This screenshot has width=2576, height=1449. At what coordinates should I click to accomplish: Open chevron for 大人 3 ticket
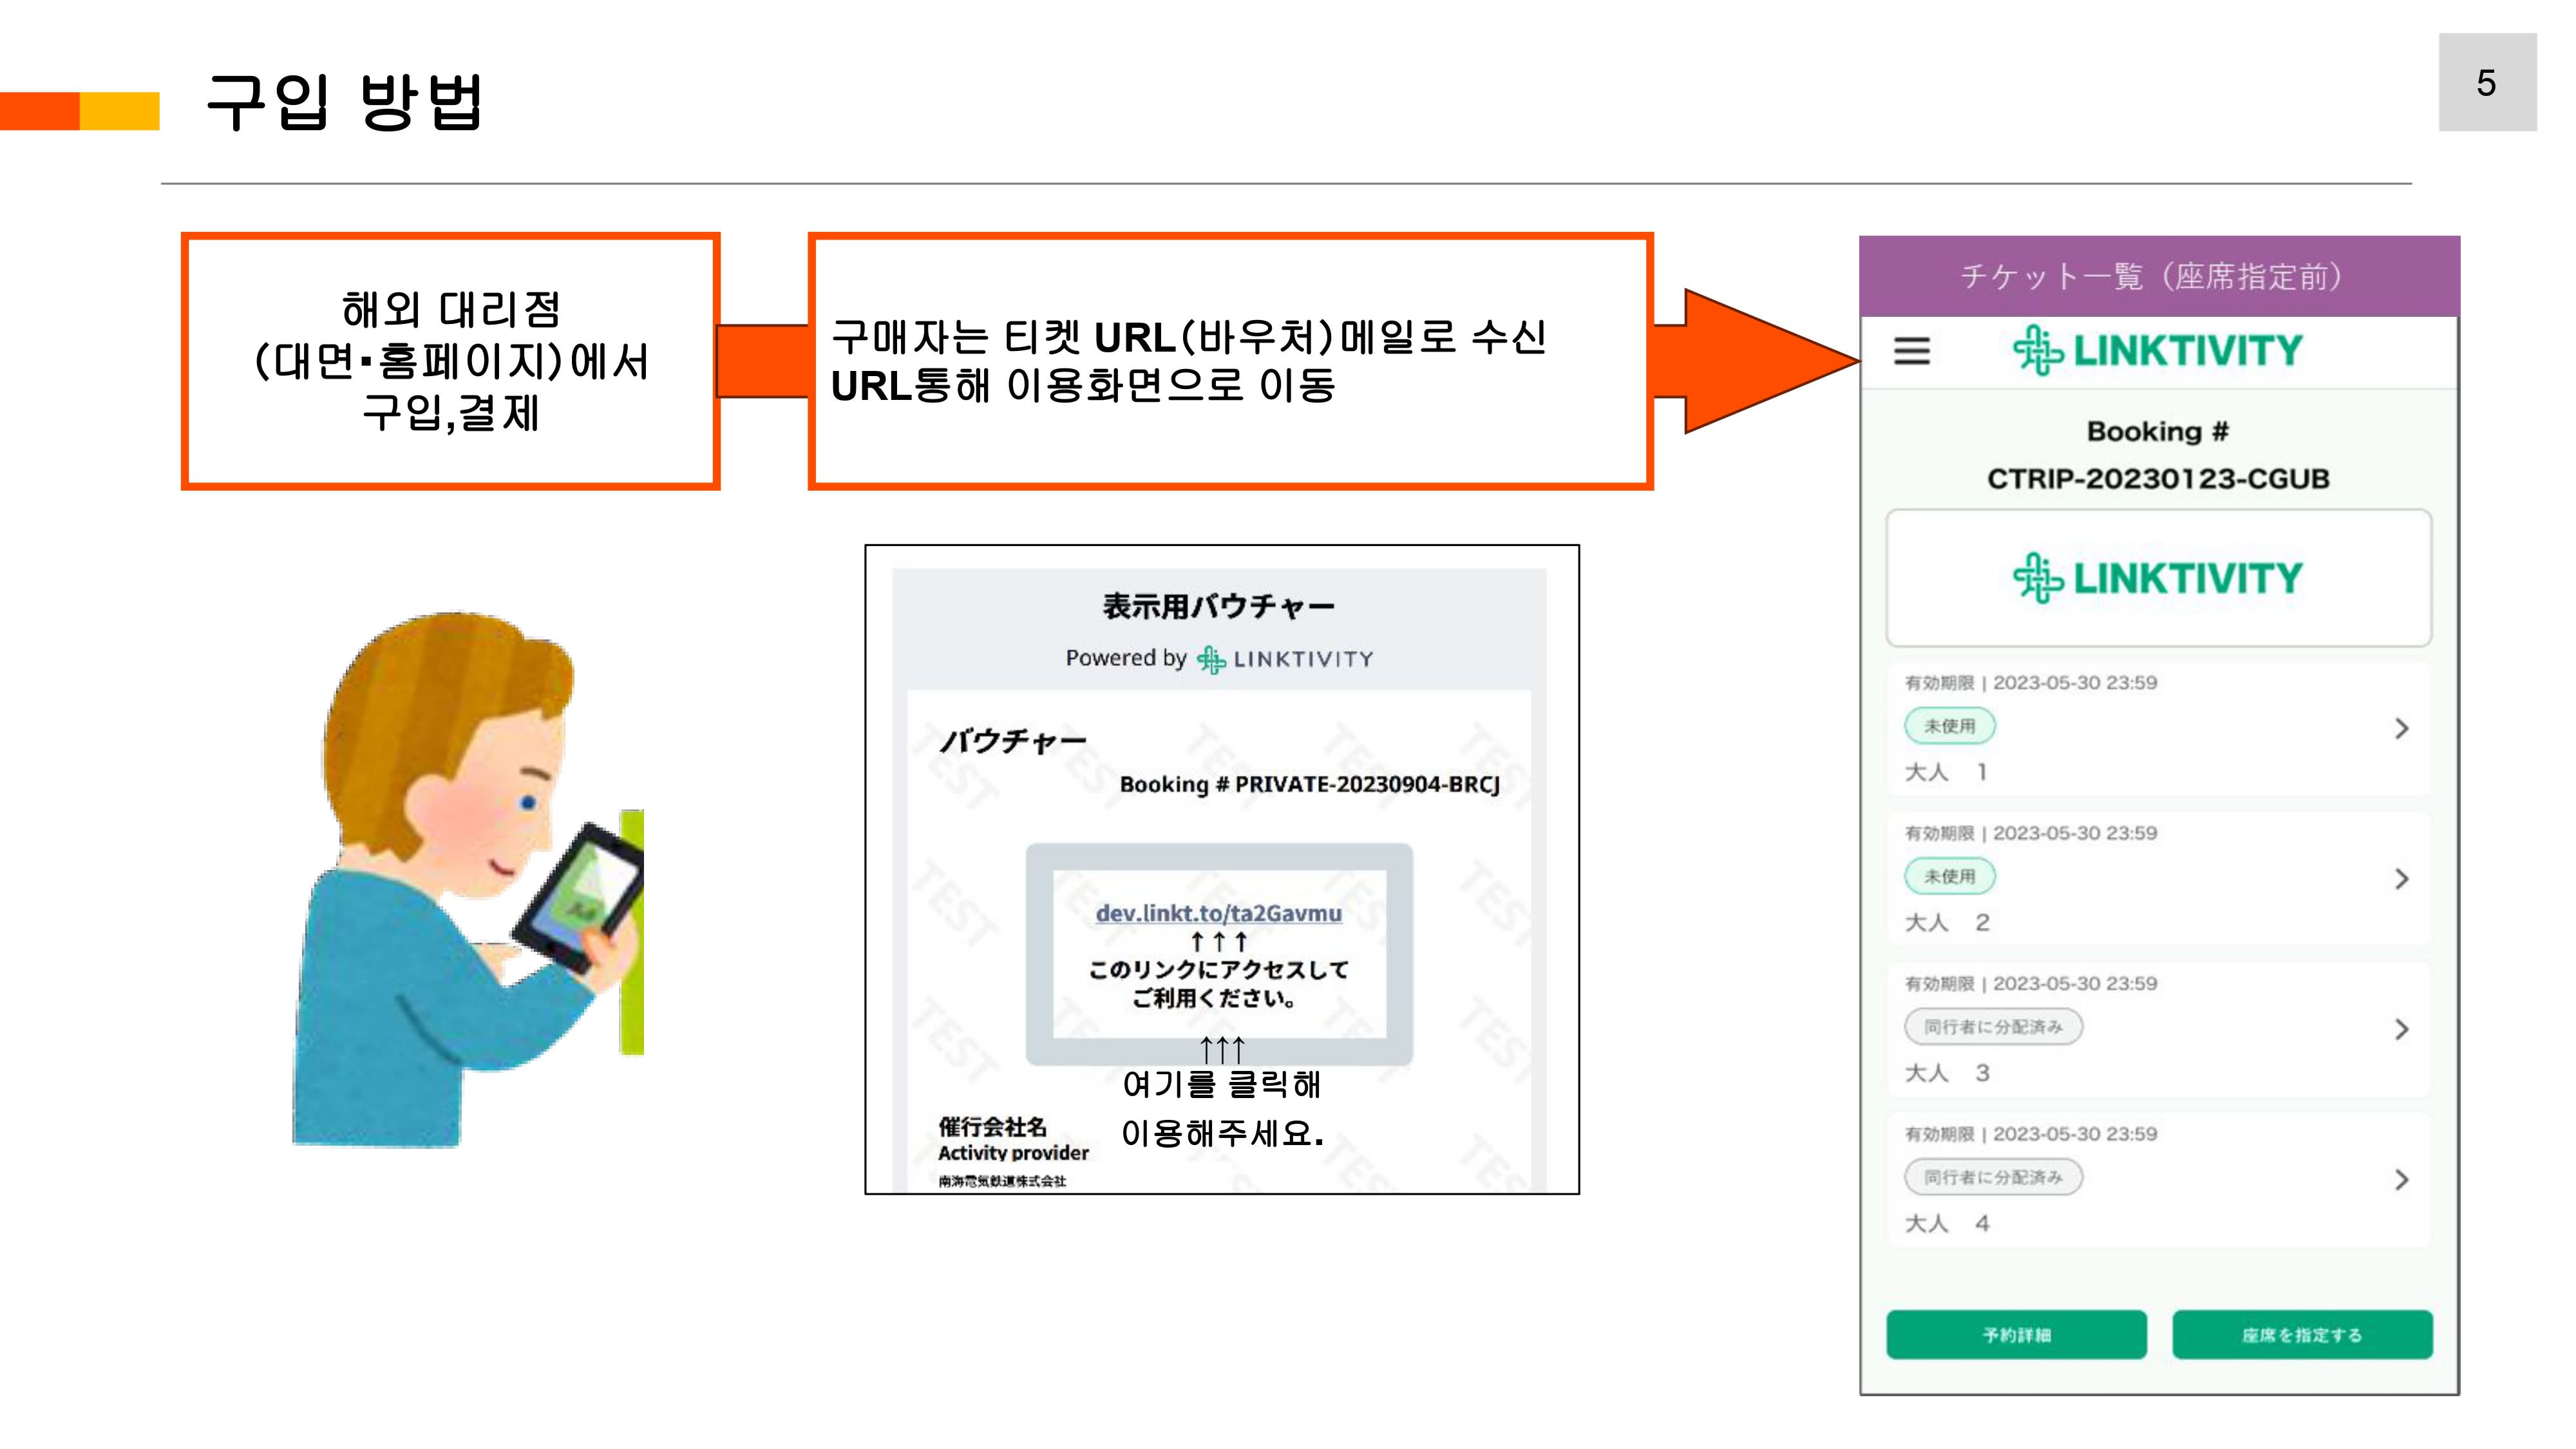[2401, 1029]
